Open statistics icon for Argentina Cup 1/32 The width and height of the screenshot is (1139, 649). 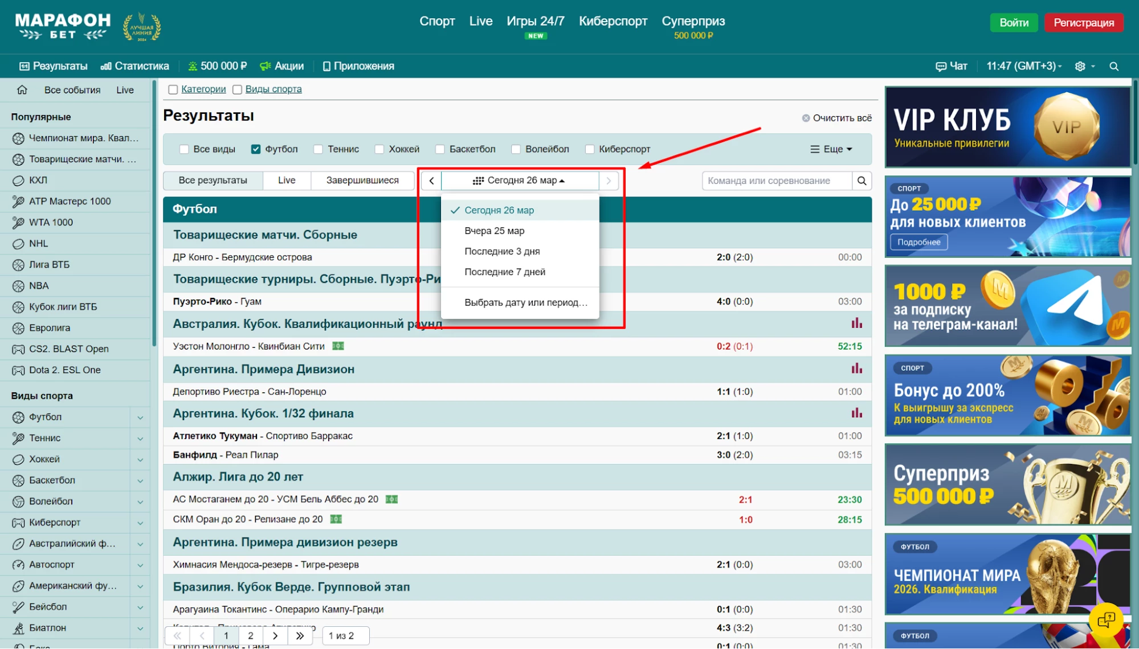856,413
